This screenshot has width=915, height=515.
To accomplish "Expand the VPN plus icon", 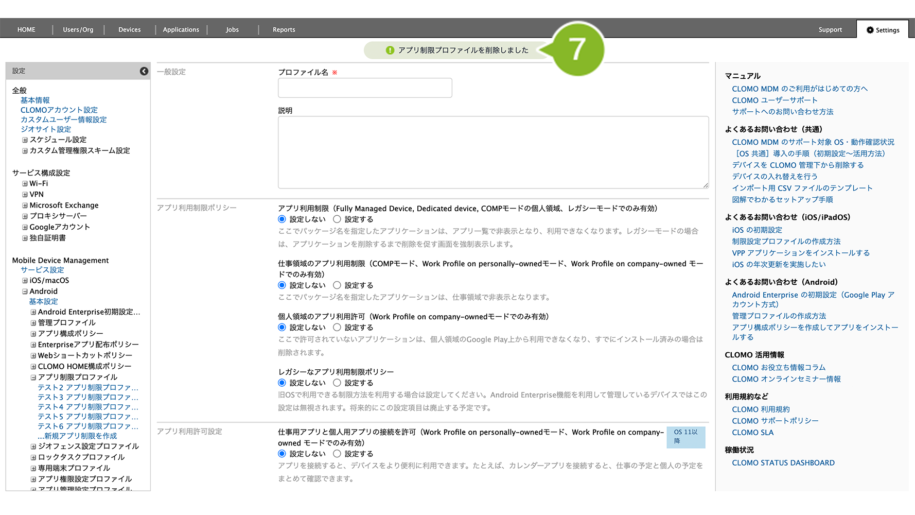I will coord(25,195).
